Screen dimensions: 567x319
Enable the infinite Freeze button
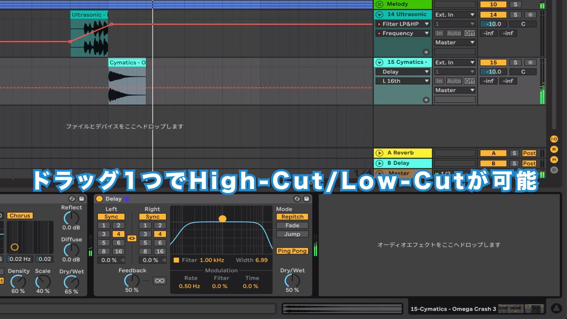159,281
